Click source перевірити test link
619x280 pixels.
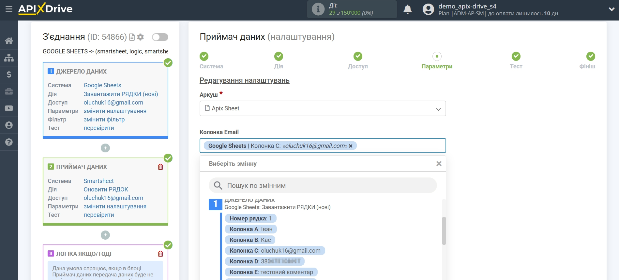pos(99,128)
